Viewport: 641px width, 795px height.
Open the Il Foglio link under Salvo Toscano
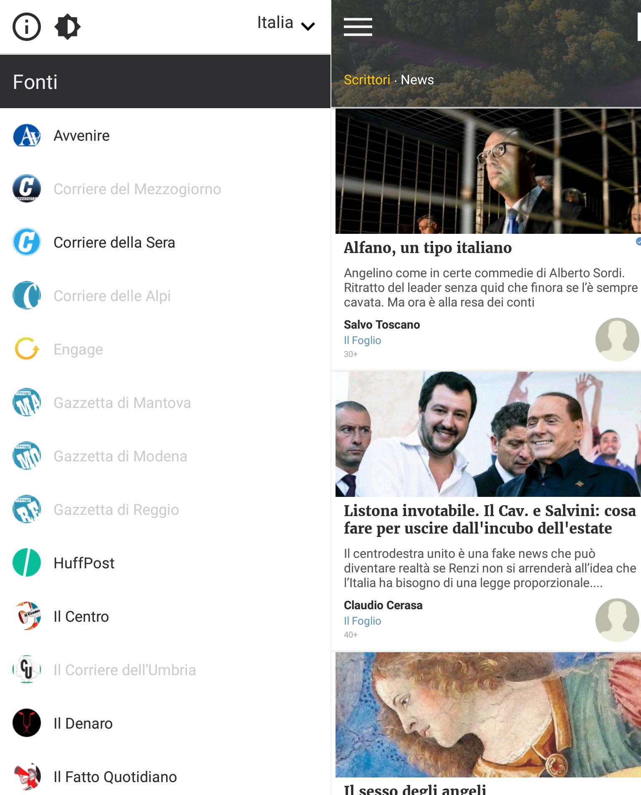[362, 340]
